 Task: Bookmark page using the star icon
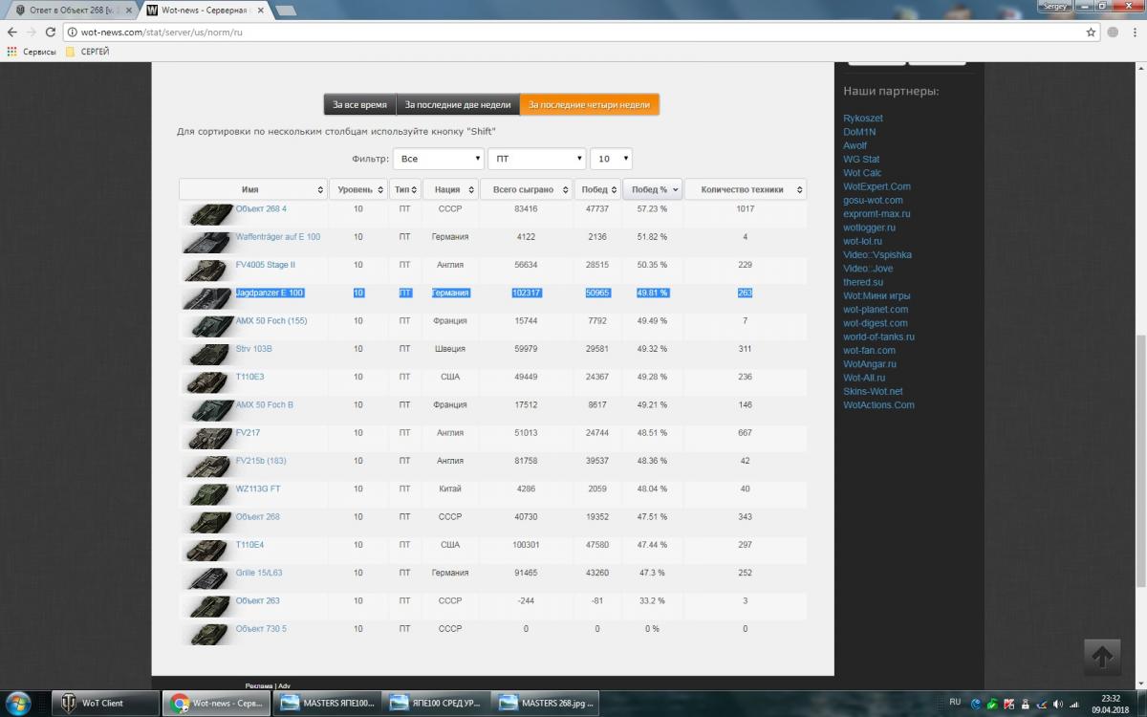1091,32
